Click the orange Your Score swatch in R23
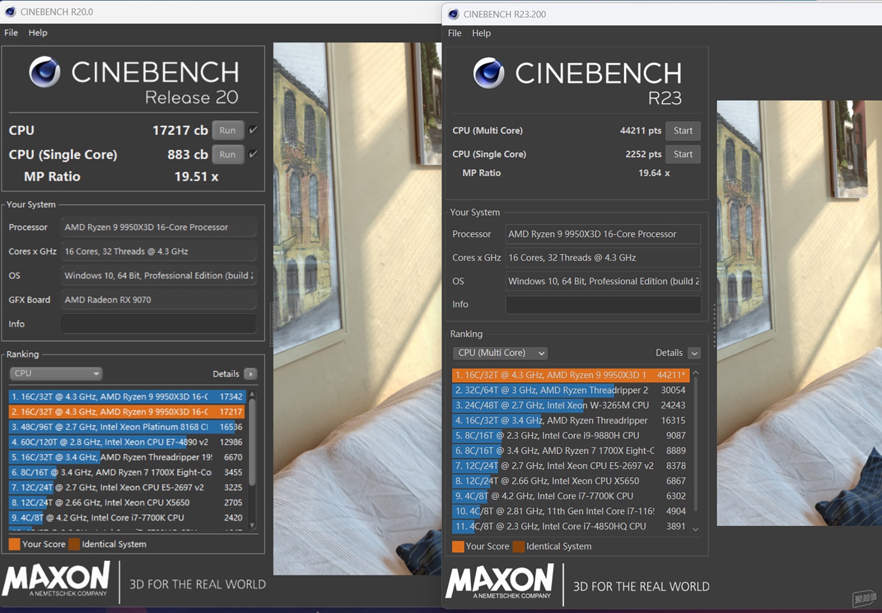 pyautogui.click(x=458, y=546)
